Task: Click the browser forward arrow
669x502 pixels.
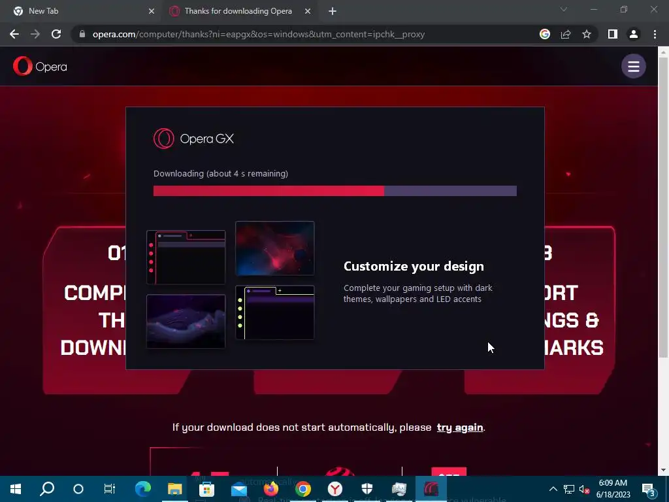Action: point(35,34)
